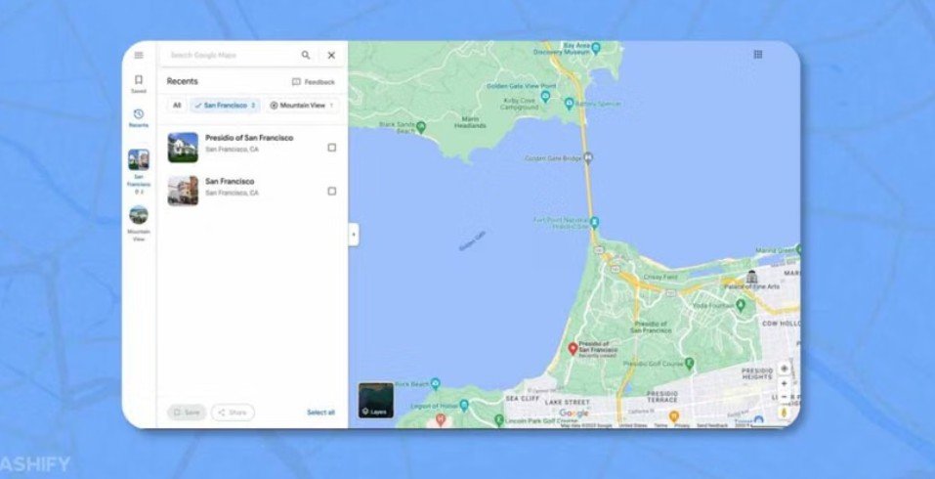935x479 pixels.
Task: Click the red Presidio map pin
Action: click(573, 348)
